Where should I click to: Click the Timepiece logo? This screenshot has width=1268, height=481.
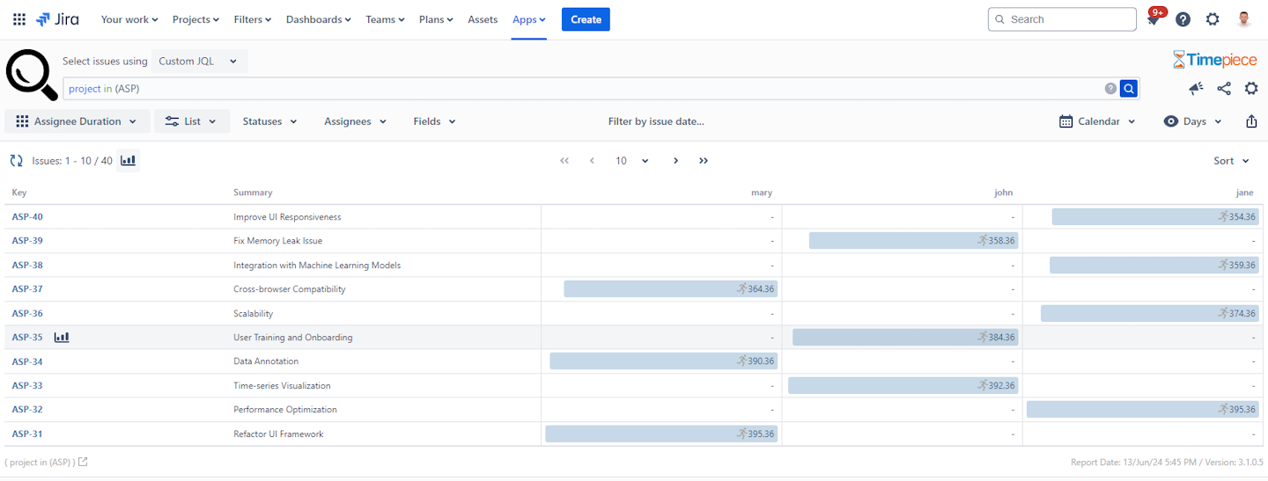coord(1214,60)
